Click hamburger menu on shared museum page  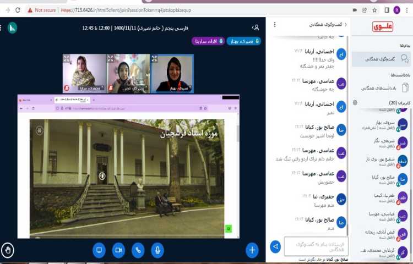coord(40,130)
